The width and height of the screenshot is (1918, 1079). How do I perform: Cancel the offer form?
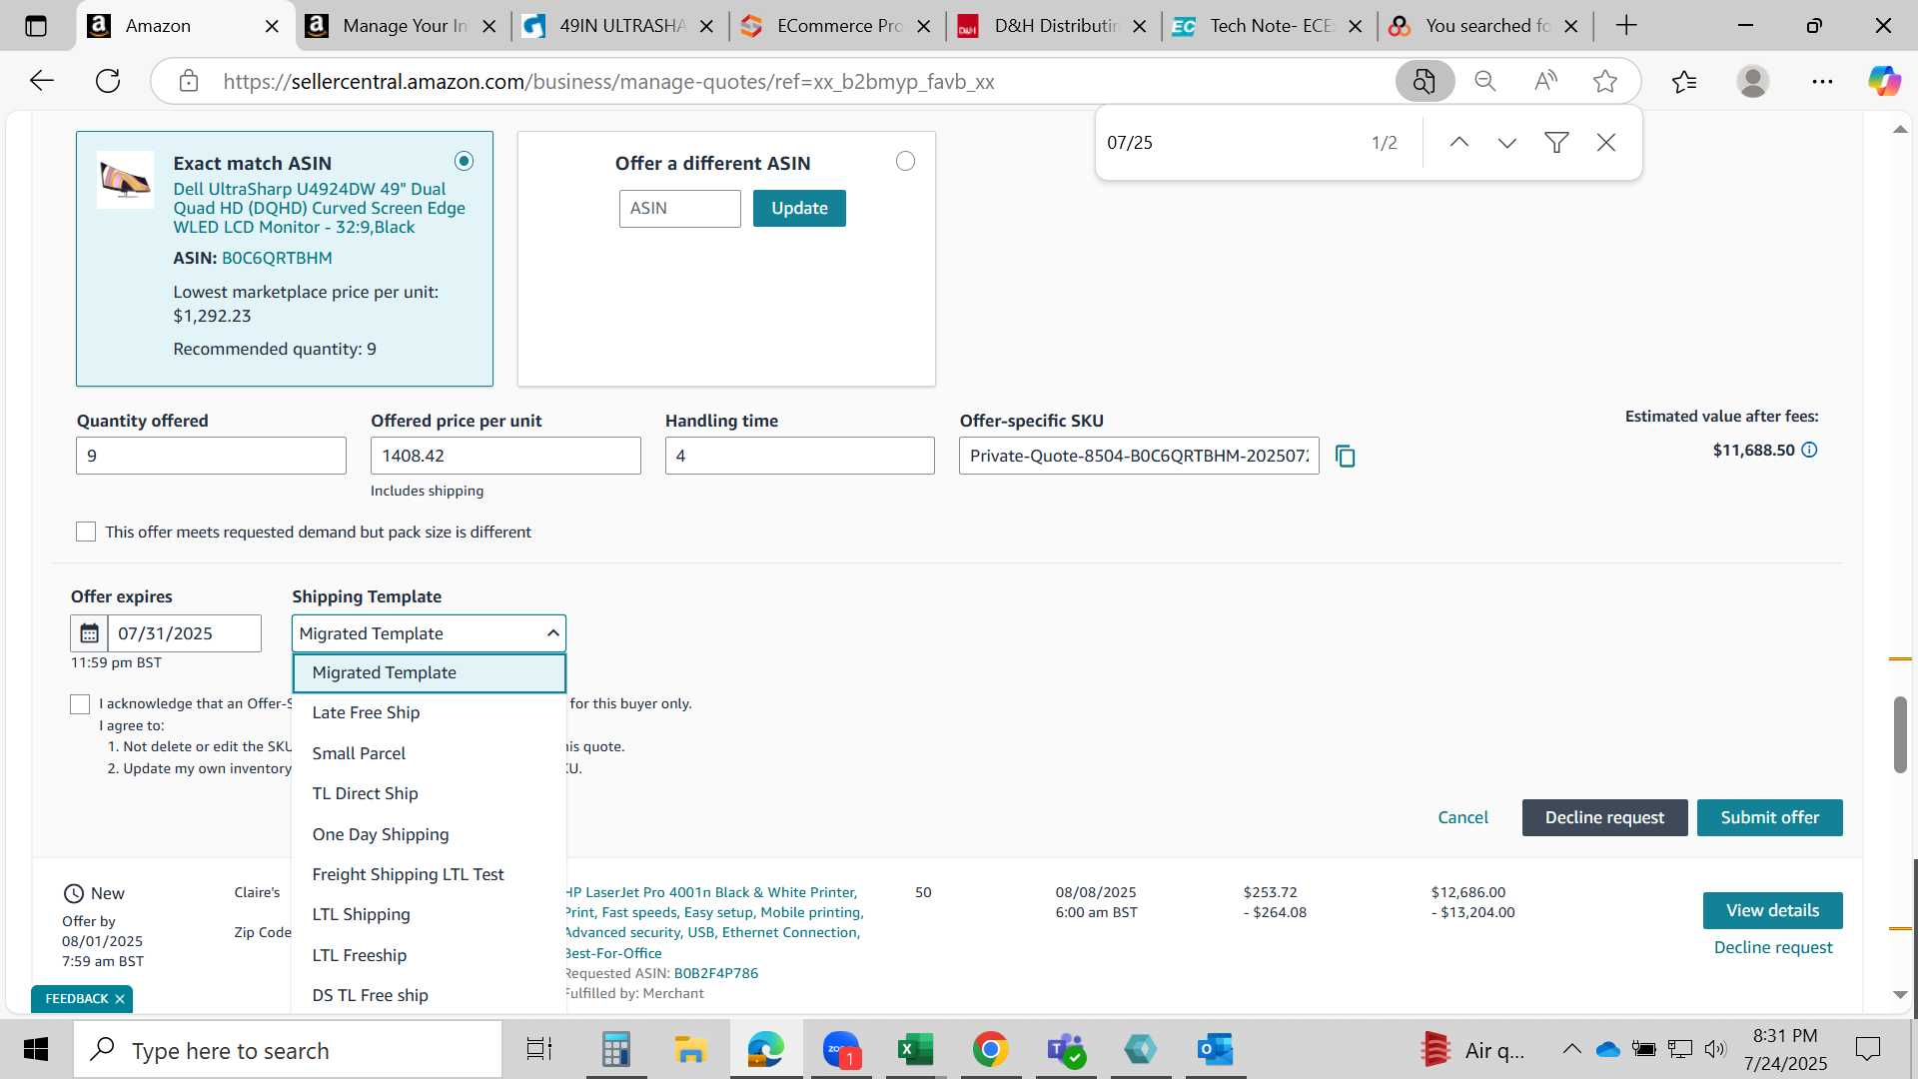(1462, 817)
